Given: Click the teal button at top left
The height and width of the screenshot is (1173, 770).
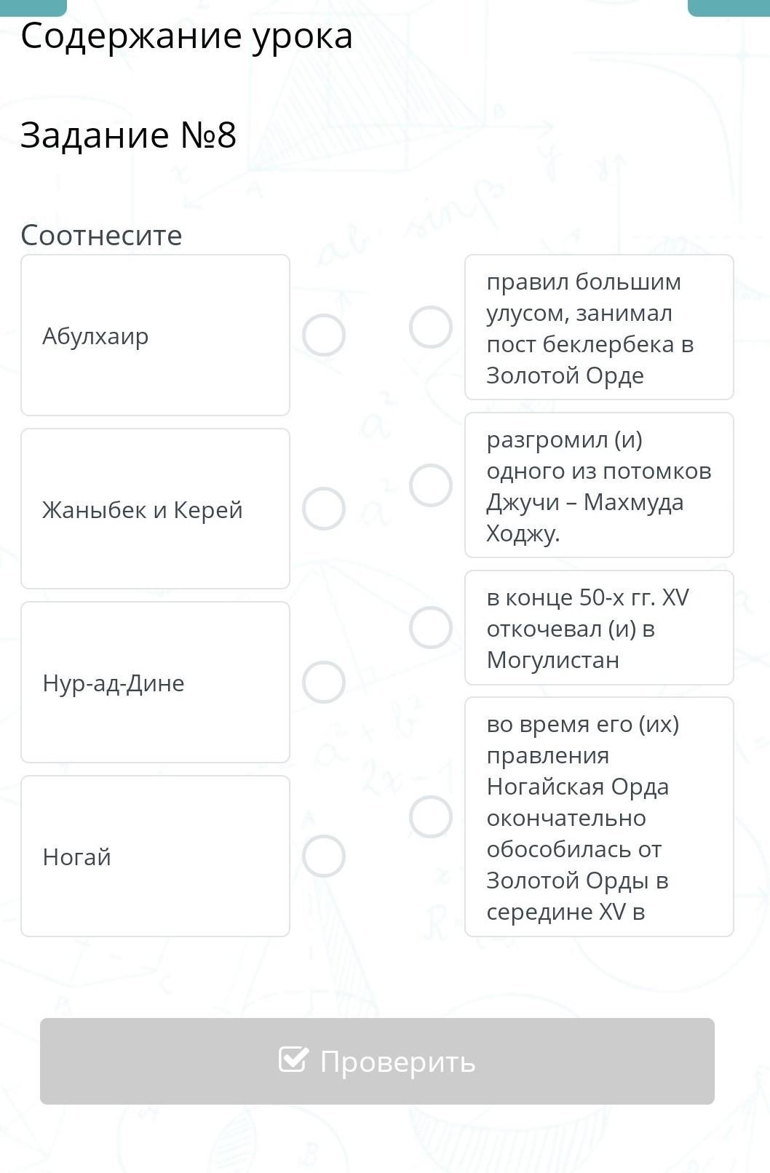Looking at the screenshot, I should point(33,7).
